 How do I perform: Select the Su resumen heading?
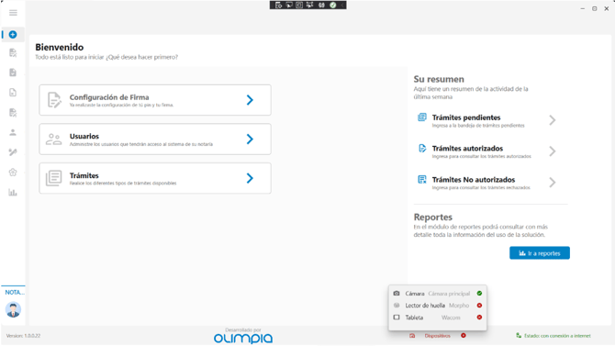click(x=439, y=79)
